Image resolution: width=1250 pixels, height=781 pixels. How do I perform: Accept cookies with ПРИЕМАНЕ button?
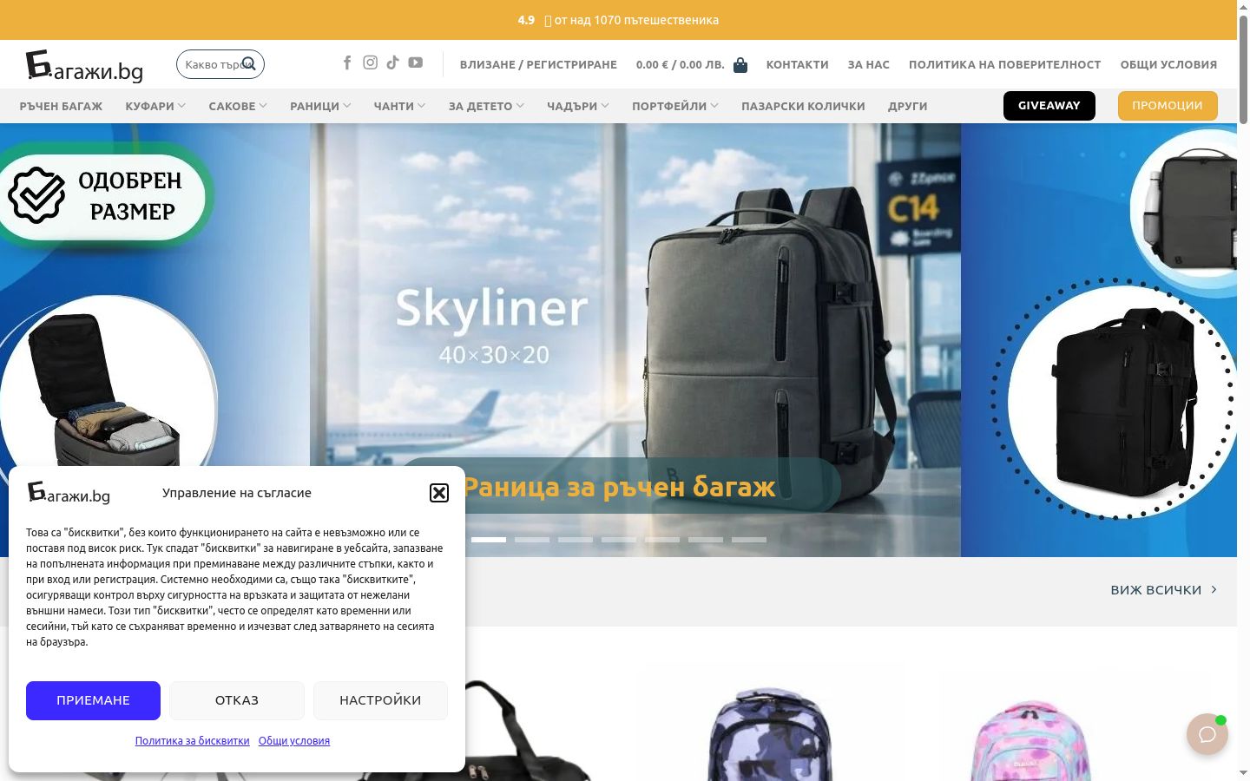(93, 700)
